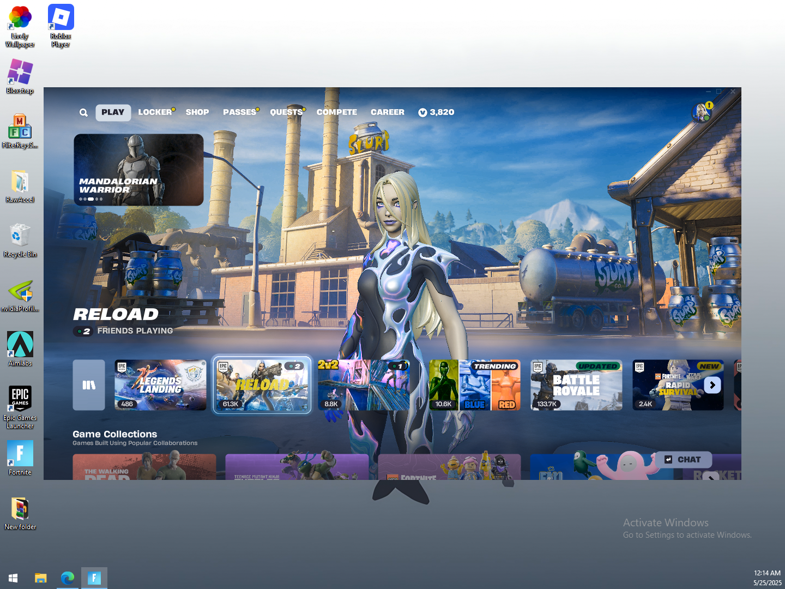Click the Fortnite taskbar button

[94, 578]
